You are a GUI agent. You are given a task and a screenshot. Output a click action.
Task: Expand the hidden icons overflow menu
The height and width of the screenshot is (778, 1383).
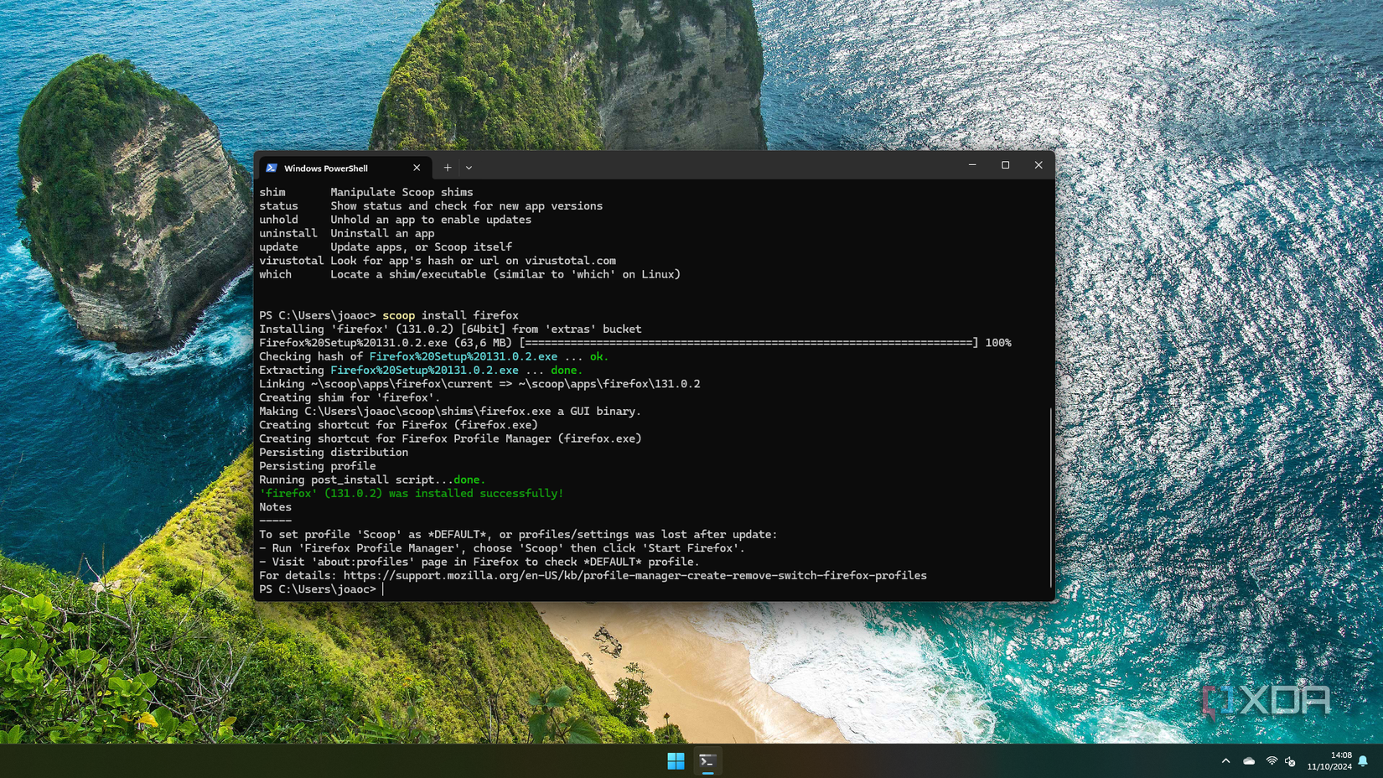pos(1226,760)
